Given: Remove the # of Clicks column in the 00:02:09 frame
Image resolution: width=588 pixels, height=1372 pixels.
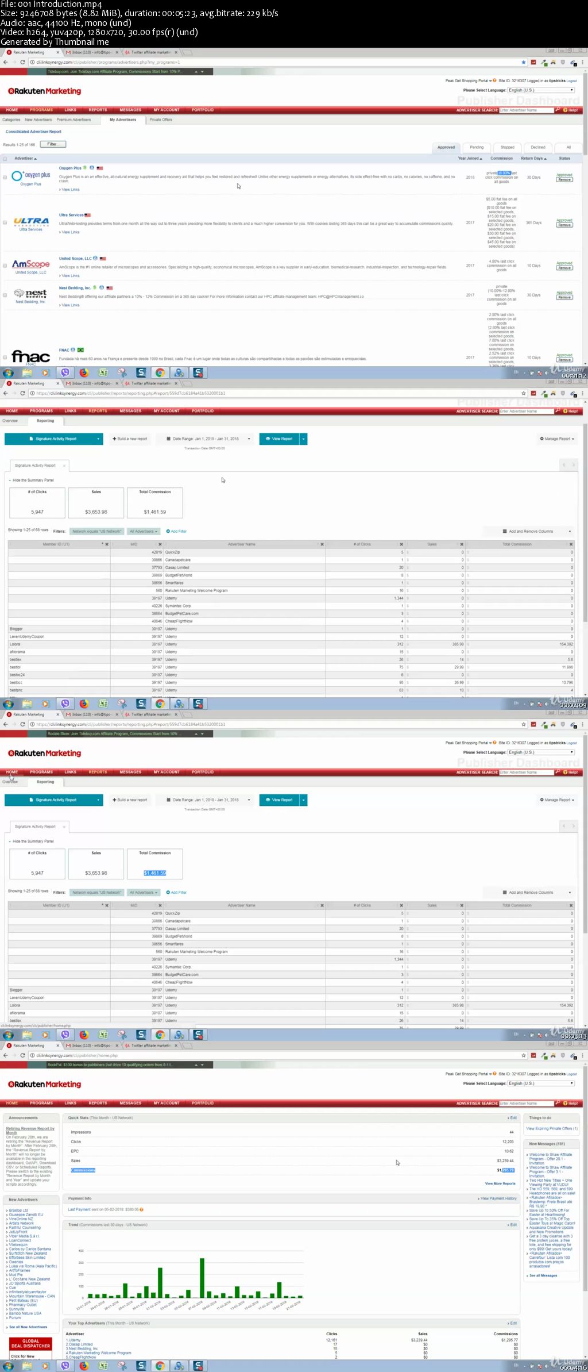Looking at the screenshot, I should click(x=401, y=544).
